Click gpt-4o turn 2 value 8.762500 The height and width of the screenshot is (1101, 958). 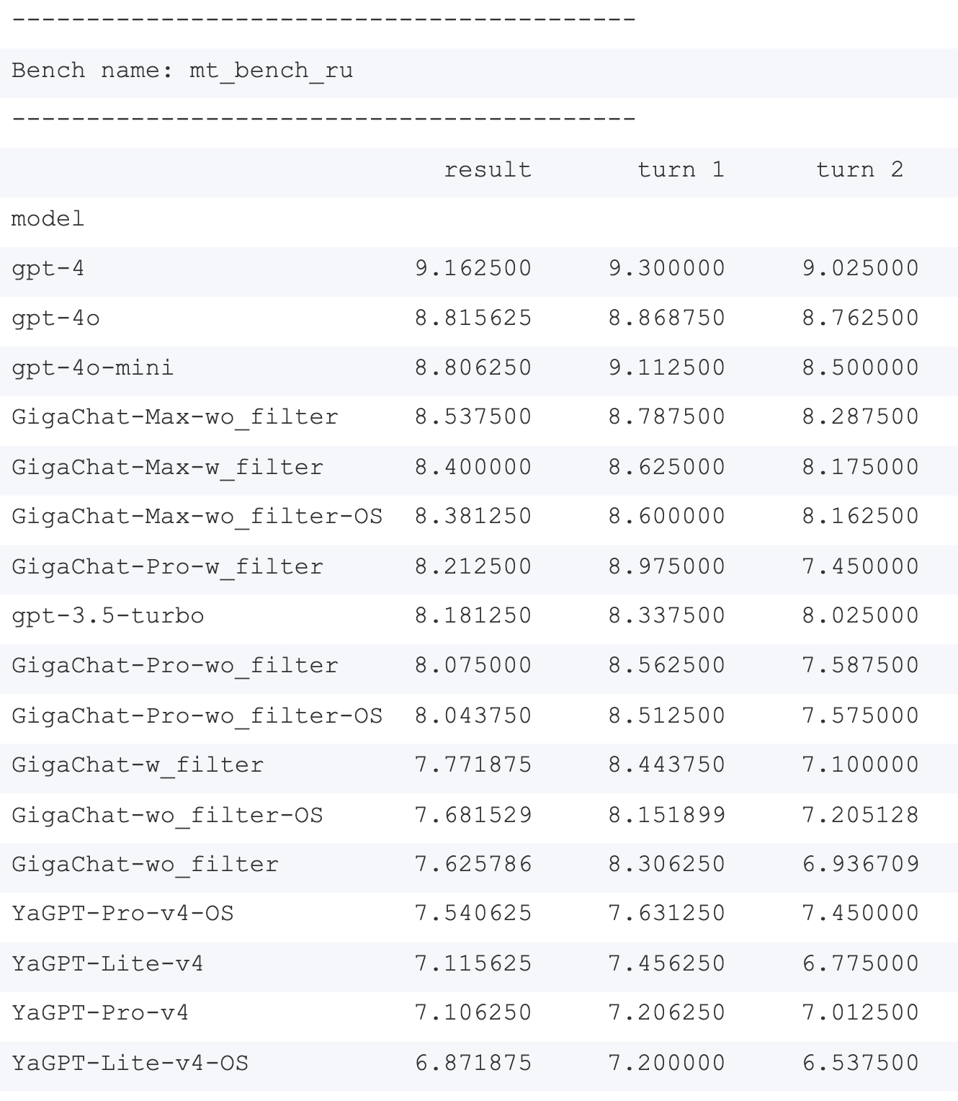pyautogui.click(x=861, y=318)
